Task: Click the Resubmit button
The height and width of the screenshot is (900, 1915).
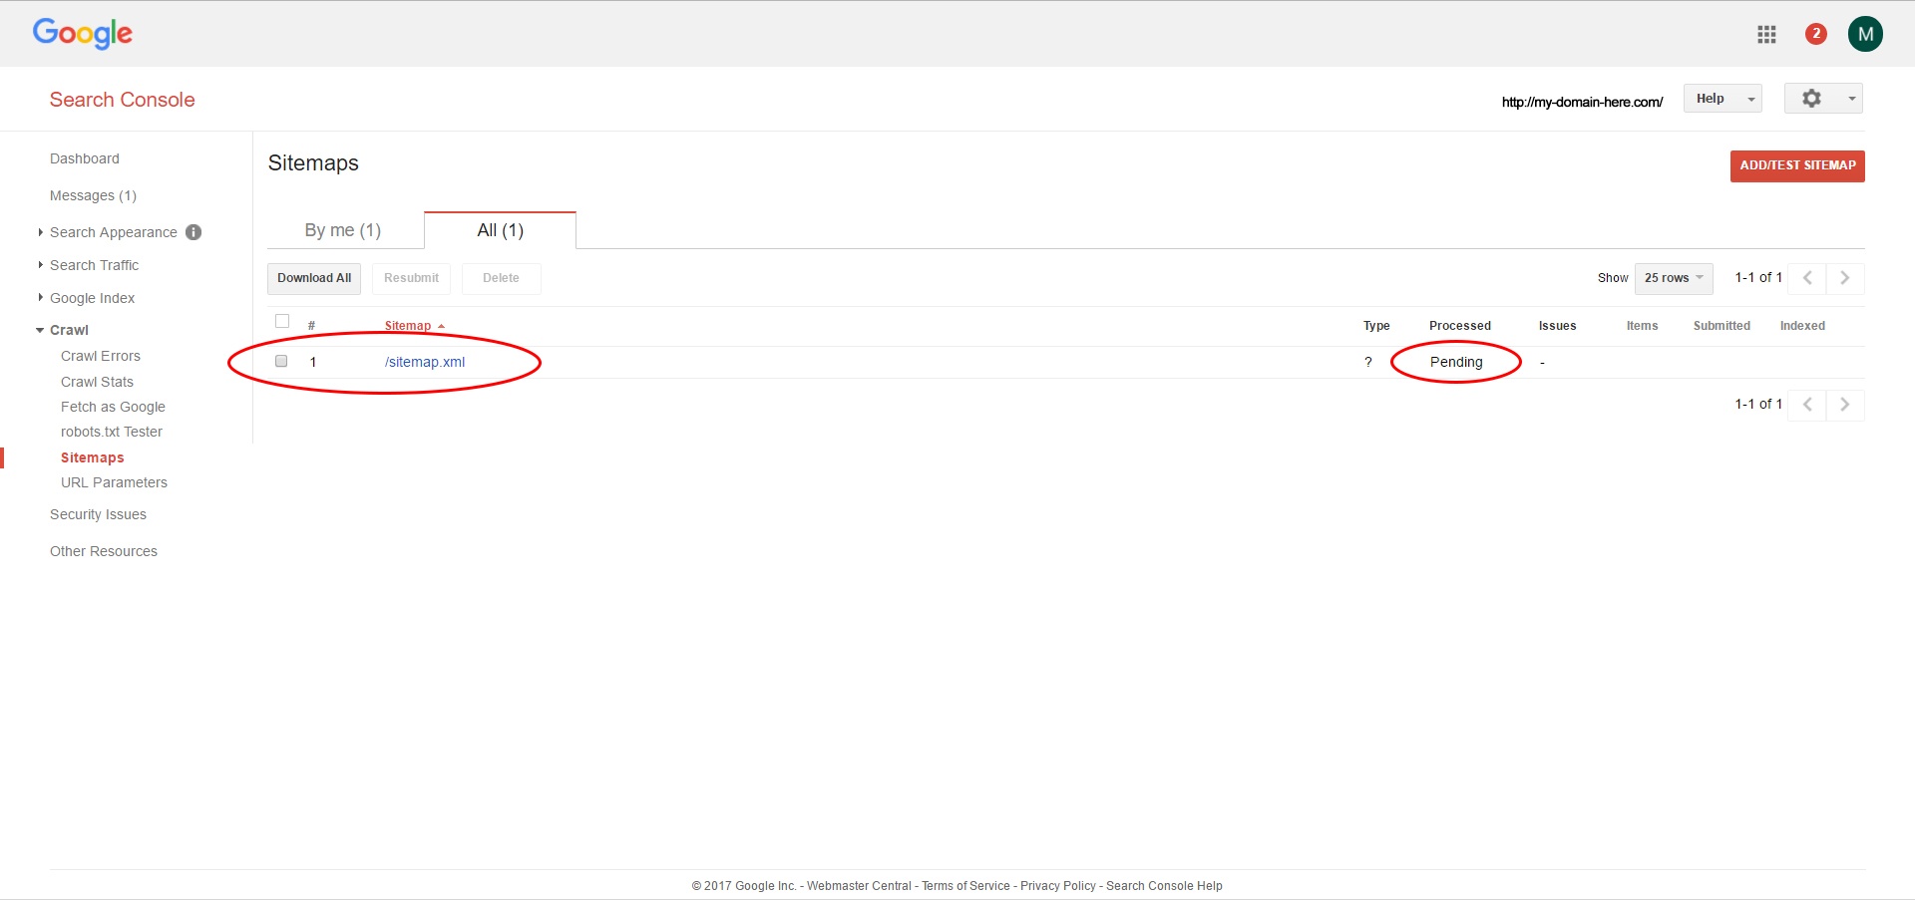Action: (411, 278)
